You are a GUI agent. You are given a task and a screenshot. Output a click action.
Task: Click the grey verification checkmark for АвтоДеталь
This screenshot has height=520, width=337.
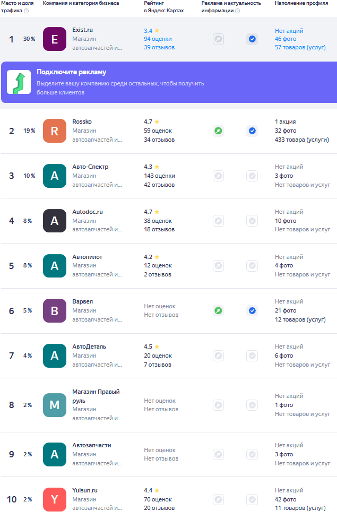click(x=253, y=356)
